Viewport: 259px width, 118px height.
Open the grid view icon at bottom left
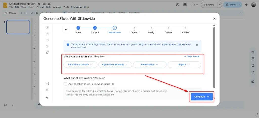point(6,105)
